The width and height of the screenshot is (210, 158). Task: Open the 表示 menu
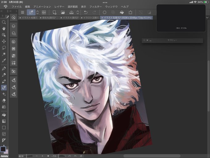[83, 7]
